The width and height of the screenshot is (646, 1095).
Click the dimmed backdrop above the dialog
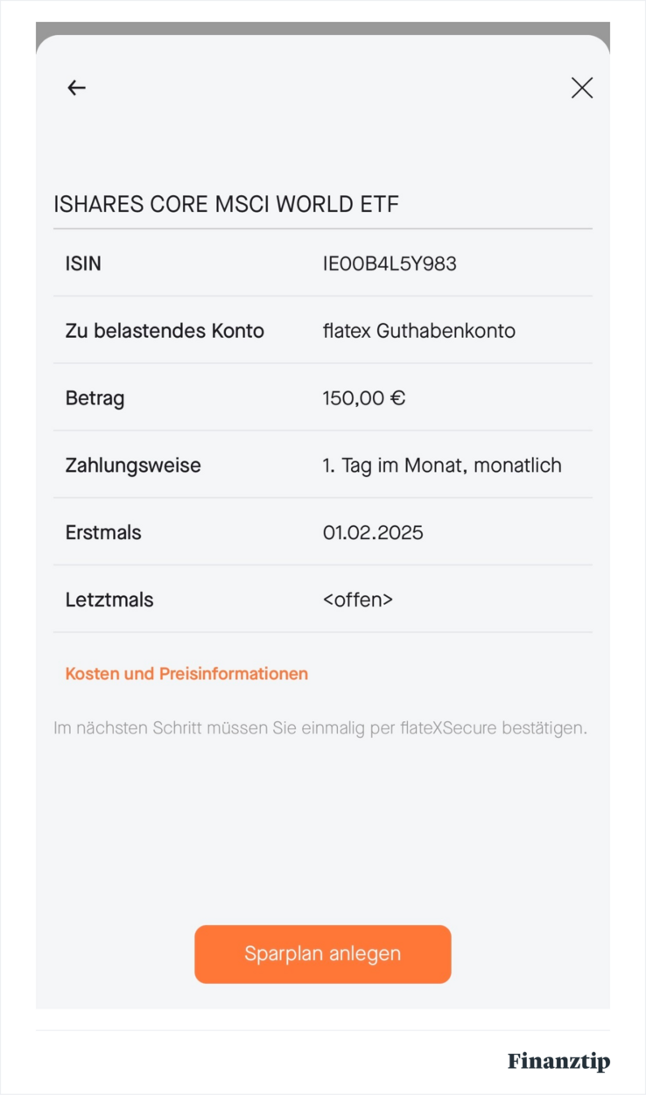click(x=322, y=28)
